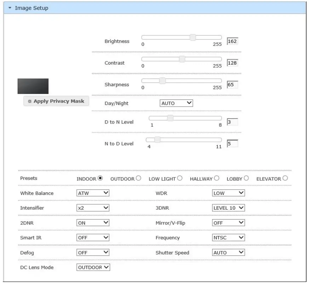The width and height of the screenshot is (309, 283).
Task: Click the Brightness value field showing 162
Action: point(232,41)
